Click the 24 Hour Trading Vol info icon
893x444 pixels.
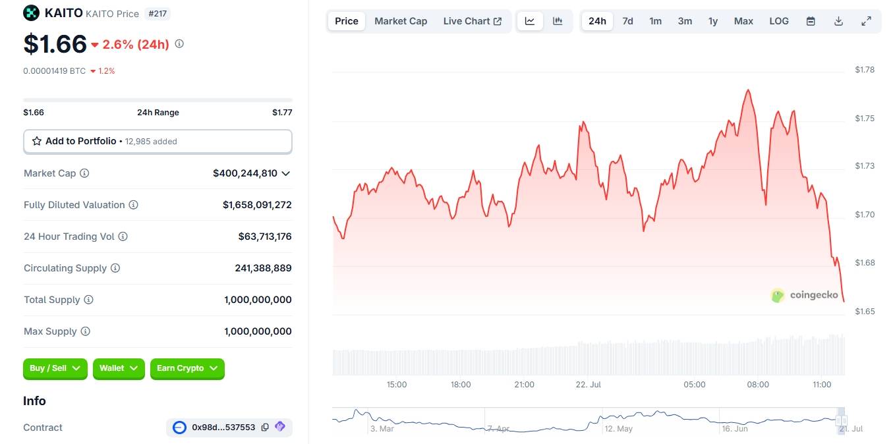(x=123, y=236)
